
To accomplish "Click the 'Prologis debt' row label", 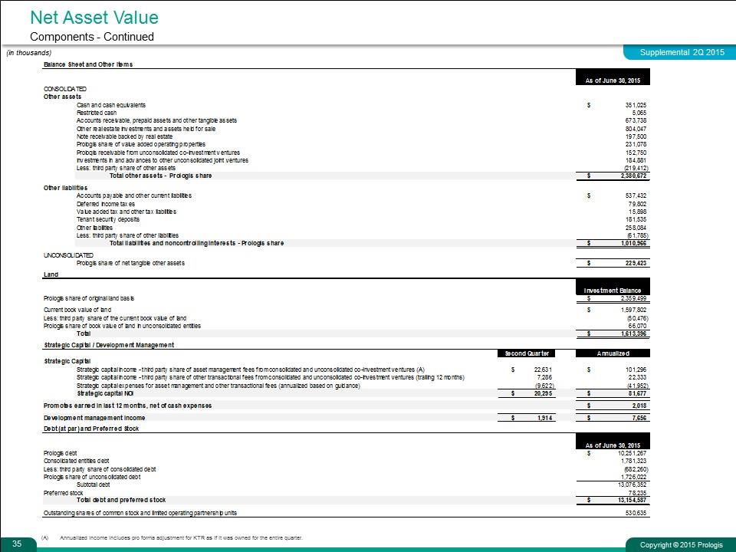I will [60, 453].
